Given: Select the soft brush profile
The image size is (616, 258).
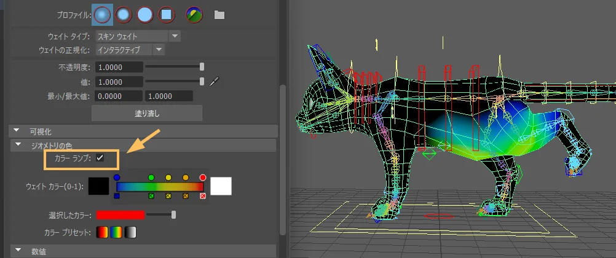Looking at the screenshot, I should 124,14.
